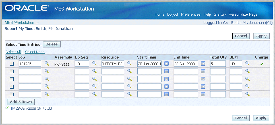Click Add 5 Rows button

point(21,102)
